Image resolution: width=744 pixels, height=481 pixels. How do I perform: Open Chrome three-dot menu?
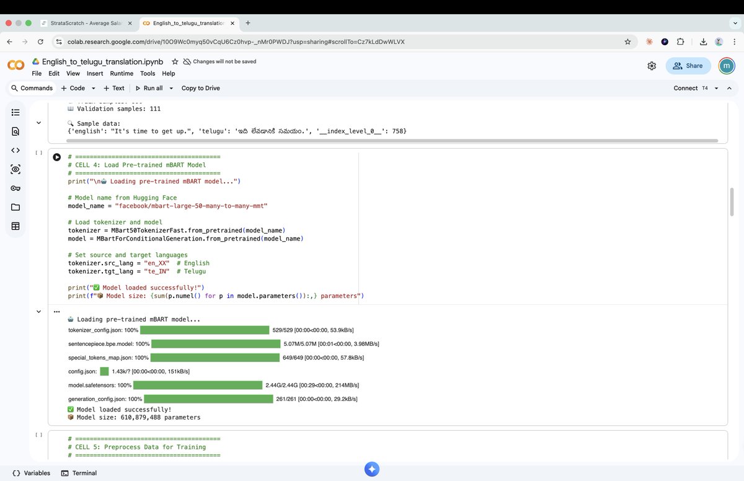[734, 42]
